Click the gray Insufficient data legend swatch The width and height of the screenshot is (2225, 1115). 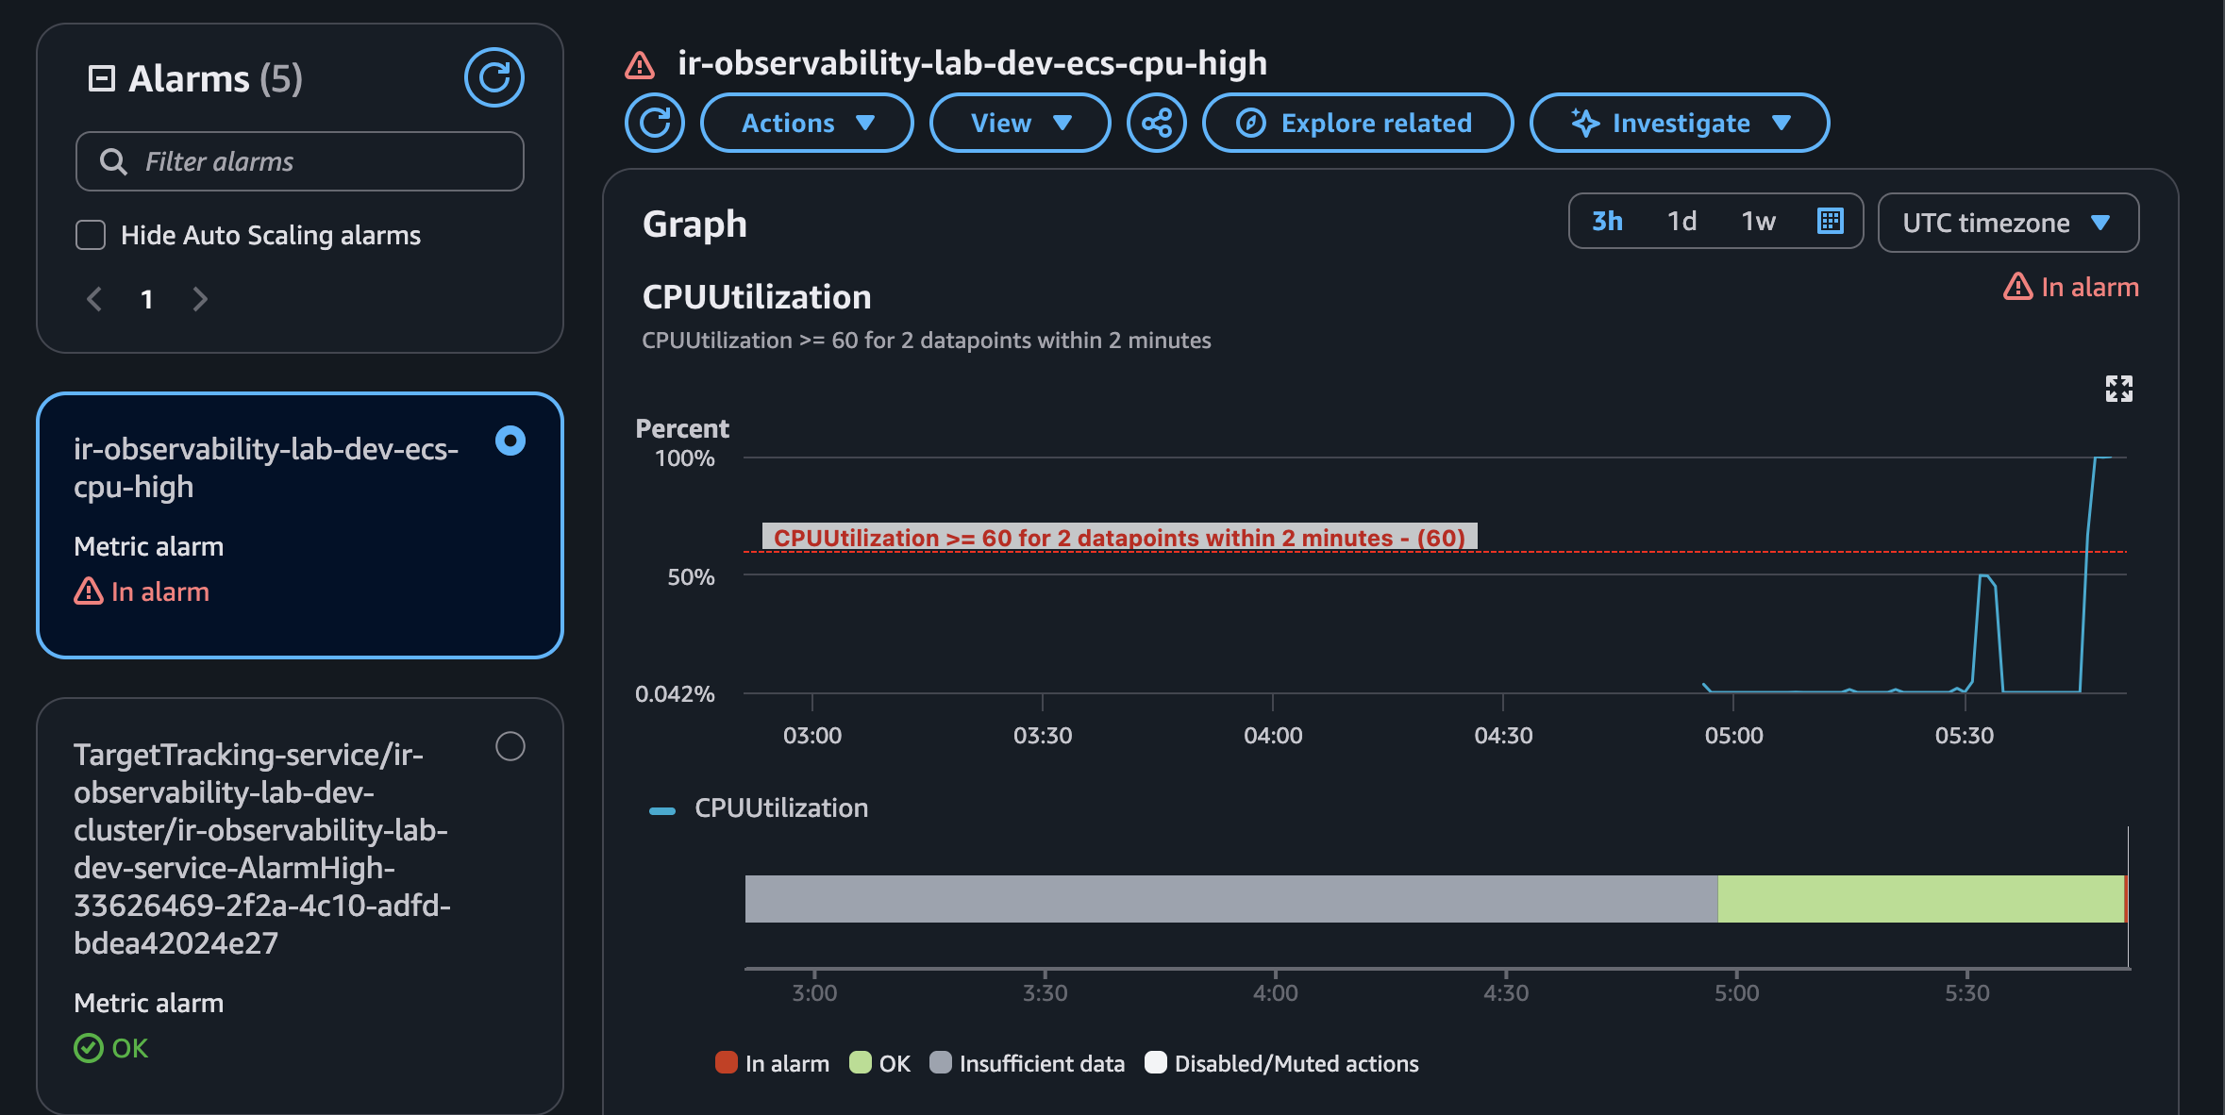tap(941, 1063)
